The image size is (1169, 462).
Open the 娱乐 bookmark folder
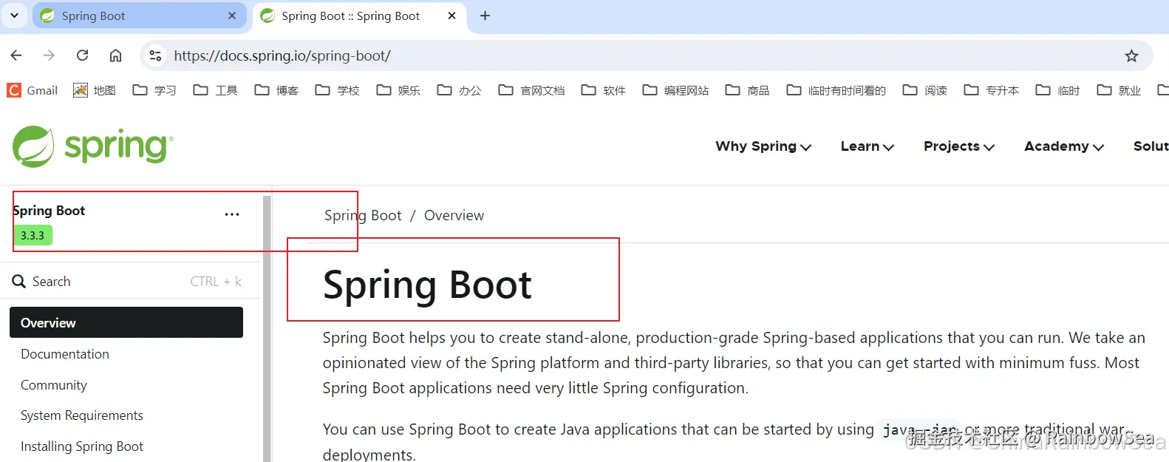click(x=398, y=90)
